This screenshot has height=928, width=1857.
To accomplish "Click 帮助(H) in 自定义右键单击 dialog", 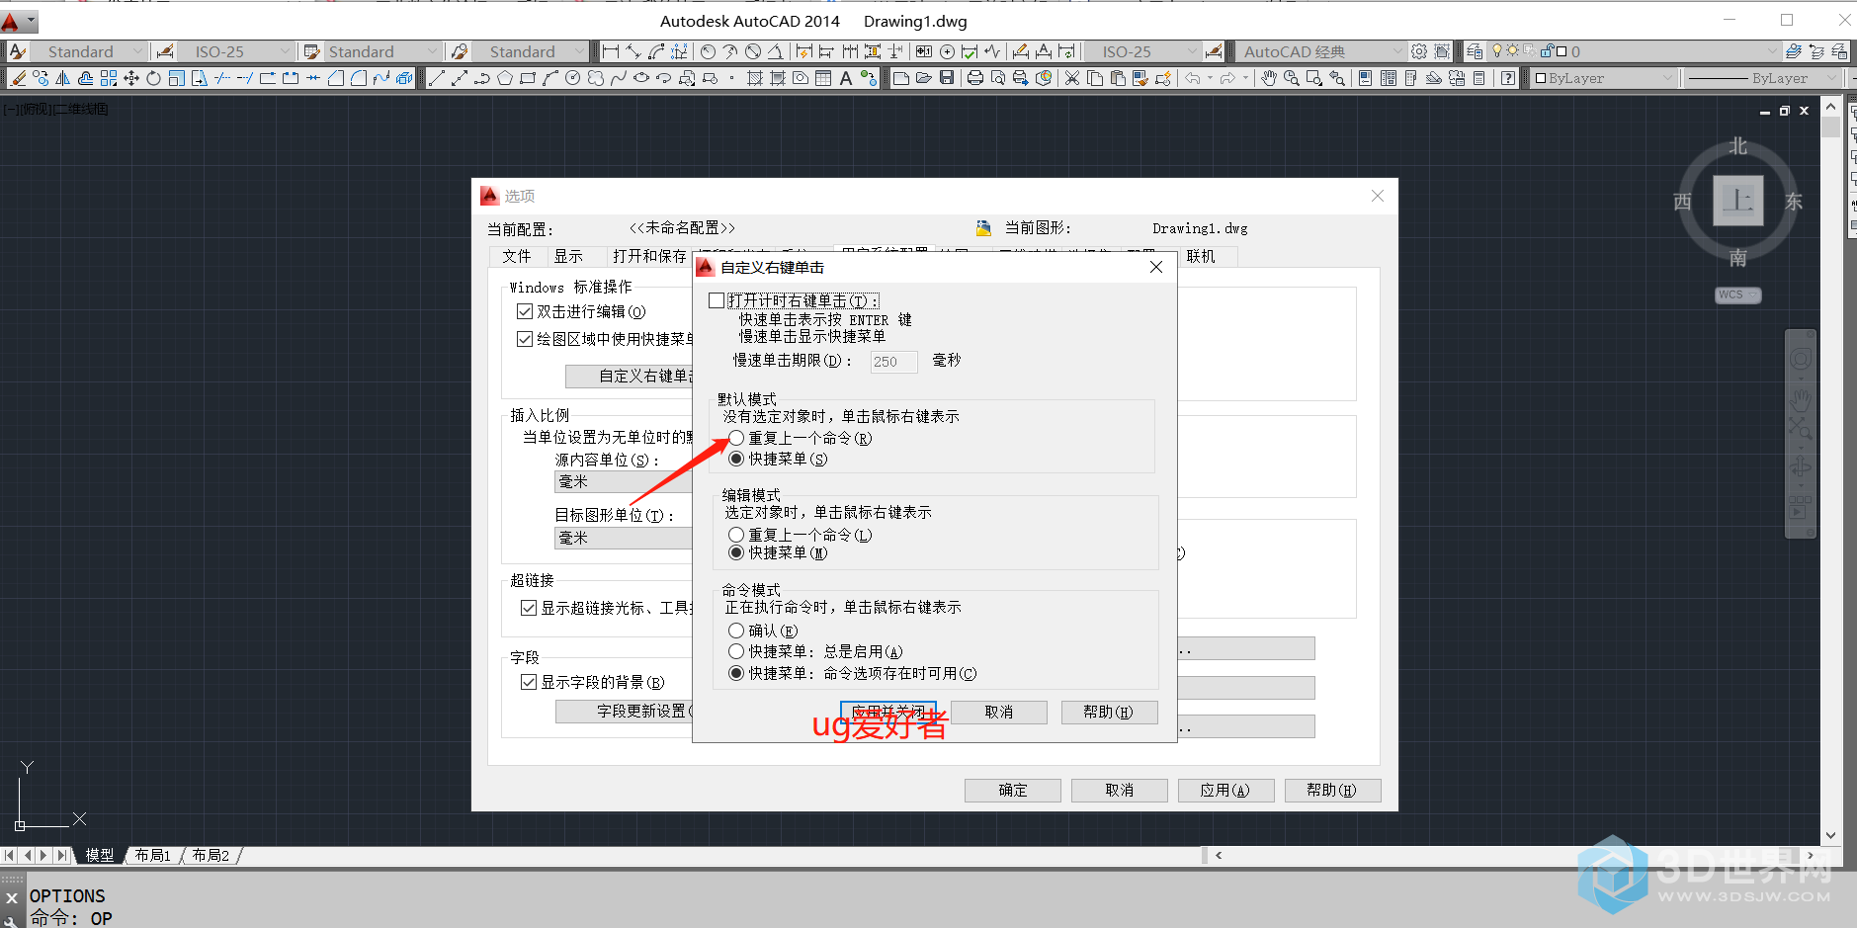I will 1109,712.
